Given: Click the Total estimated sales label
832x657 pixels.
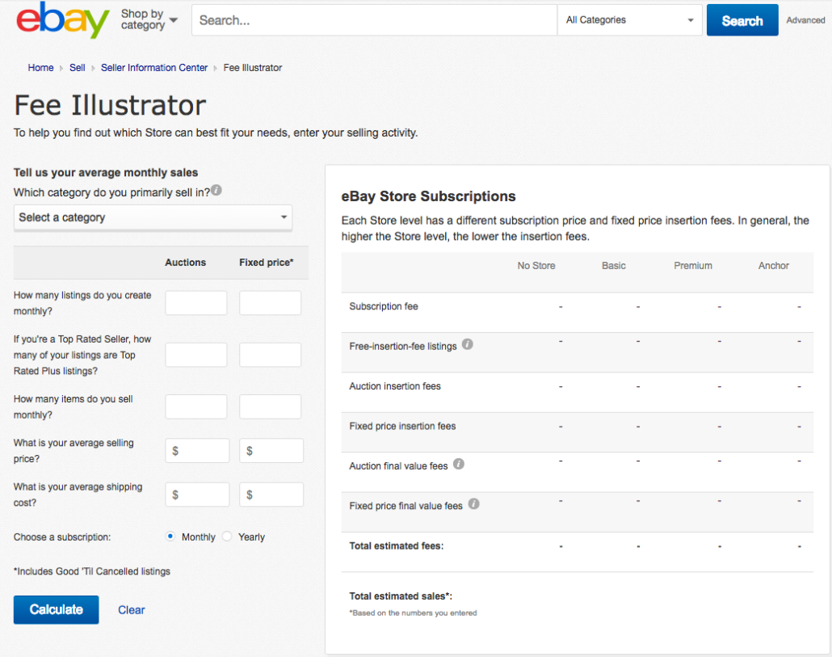Looking at the screenshot, I should point(401,596).
